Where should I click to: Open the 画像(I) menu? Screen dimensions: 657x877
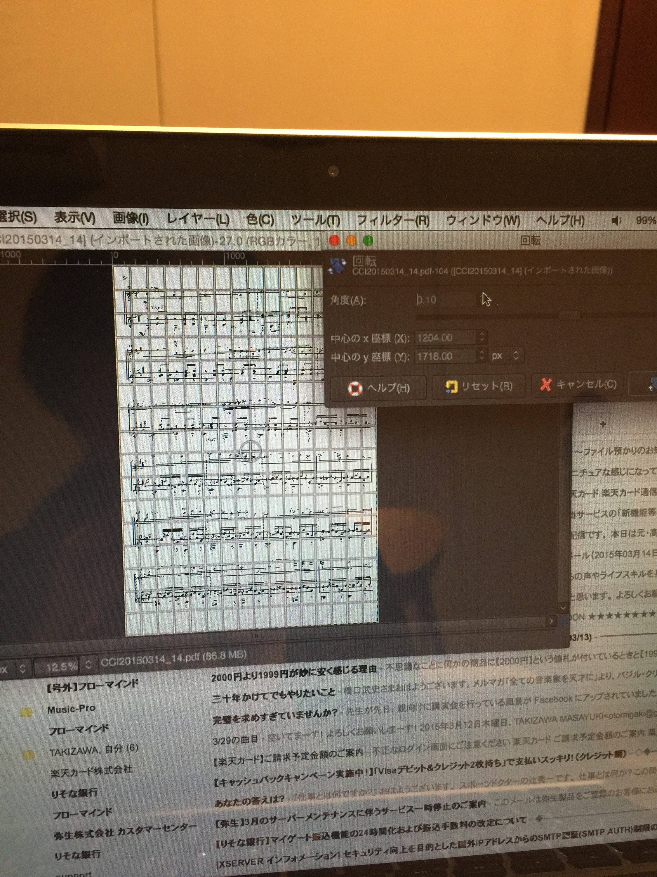click(x=130, y=218)
